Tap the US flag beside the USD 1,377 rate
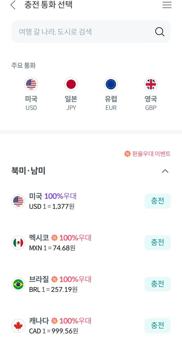 18,201
